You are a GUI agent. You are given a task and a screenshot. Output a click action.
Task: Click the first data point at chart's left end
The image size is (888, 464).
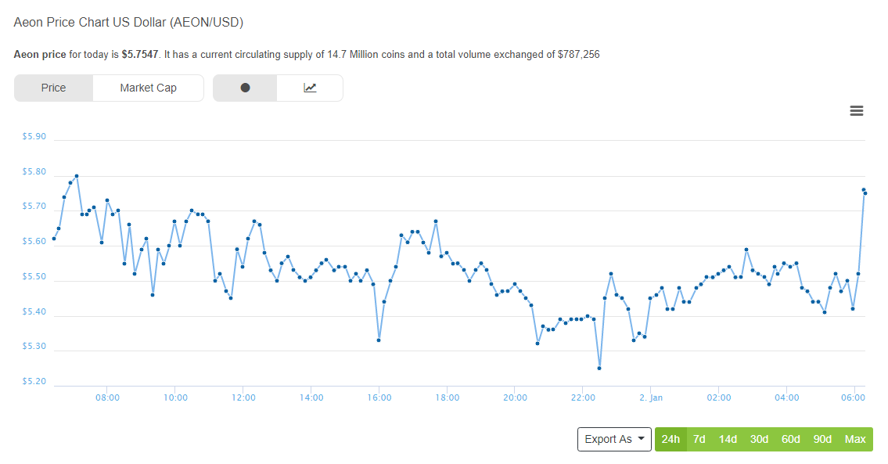[x=54, y=239]
